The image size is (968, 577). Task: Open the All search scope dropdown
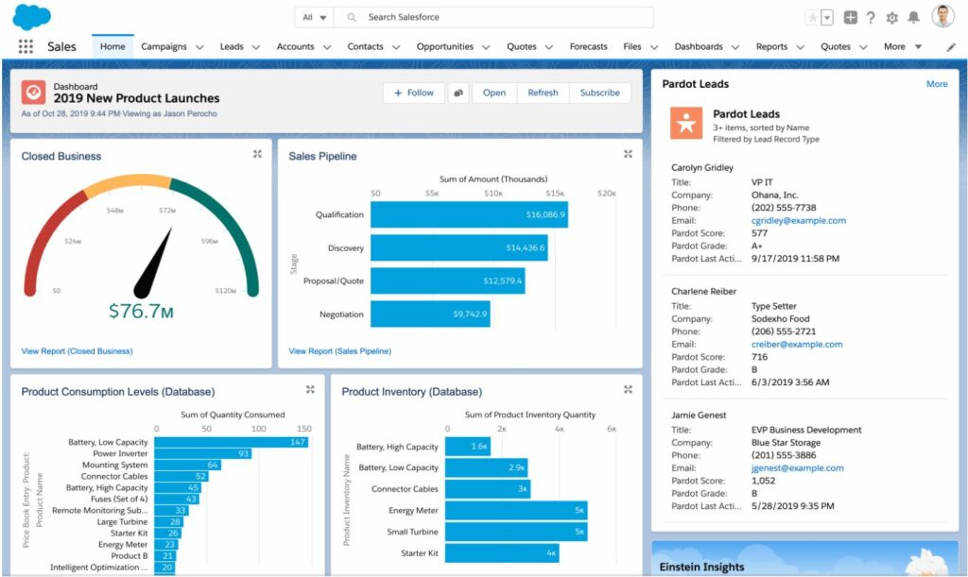314,17
